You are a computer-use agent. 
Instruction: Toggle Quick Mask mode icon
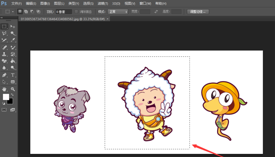point(4,110)
